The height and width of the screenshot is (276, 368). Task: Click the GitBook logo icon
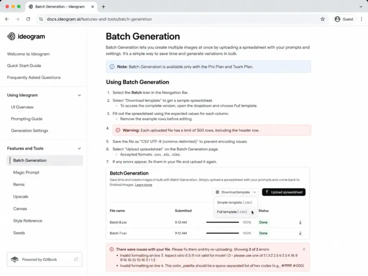pos(14,259)
